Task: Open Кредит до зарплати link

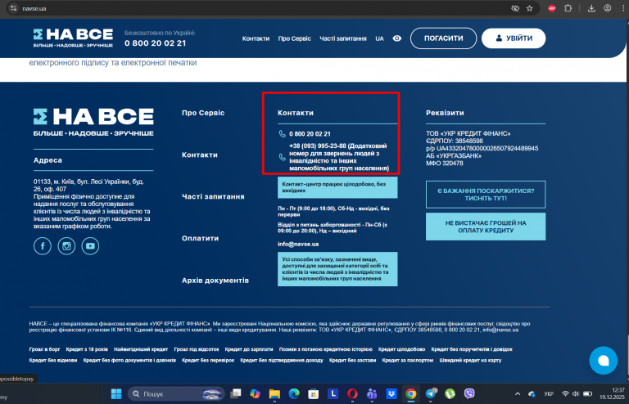Action: pos(249,349)
